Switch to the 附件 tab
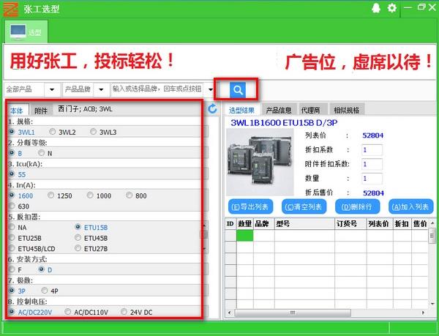 pyautogui.click(x=41, y=111)
